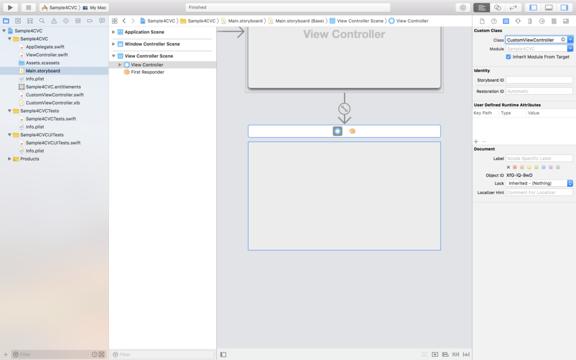The image size is (576, 360).
Task: Open the Find navigator magnifier
Action: [x=42, y=21]
